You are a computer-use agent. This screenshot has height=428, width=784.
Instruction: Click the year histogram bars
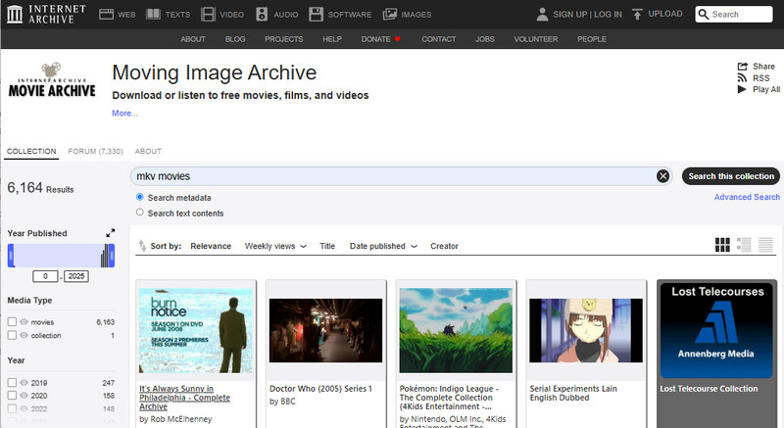click(105, 256)
